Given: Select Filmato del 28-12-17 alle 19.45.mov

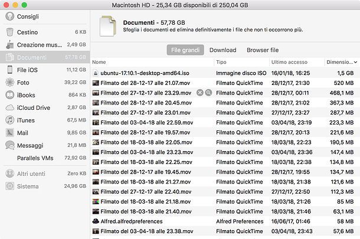Looking at the screenshot, I should pyautogui.click(x=225, y=172).
